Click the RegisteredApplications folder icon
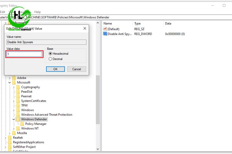The image size is (232, 154). (10, 142)
